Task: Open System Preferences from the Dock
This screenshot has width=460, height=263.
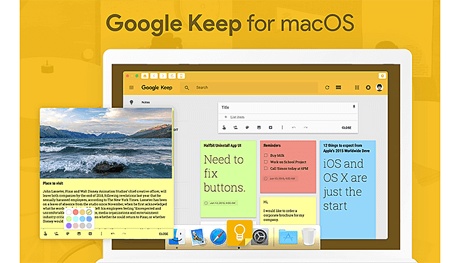Action: [260, 237]
